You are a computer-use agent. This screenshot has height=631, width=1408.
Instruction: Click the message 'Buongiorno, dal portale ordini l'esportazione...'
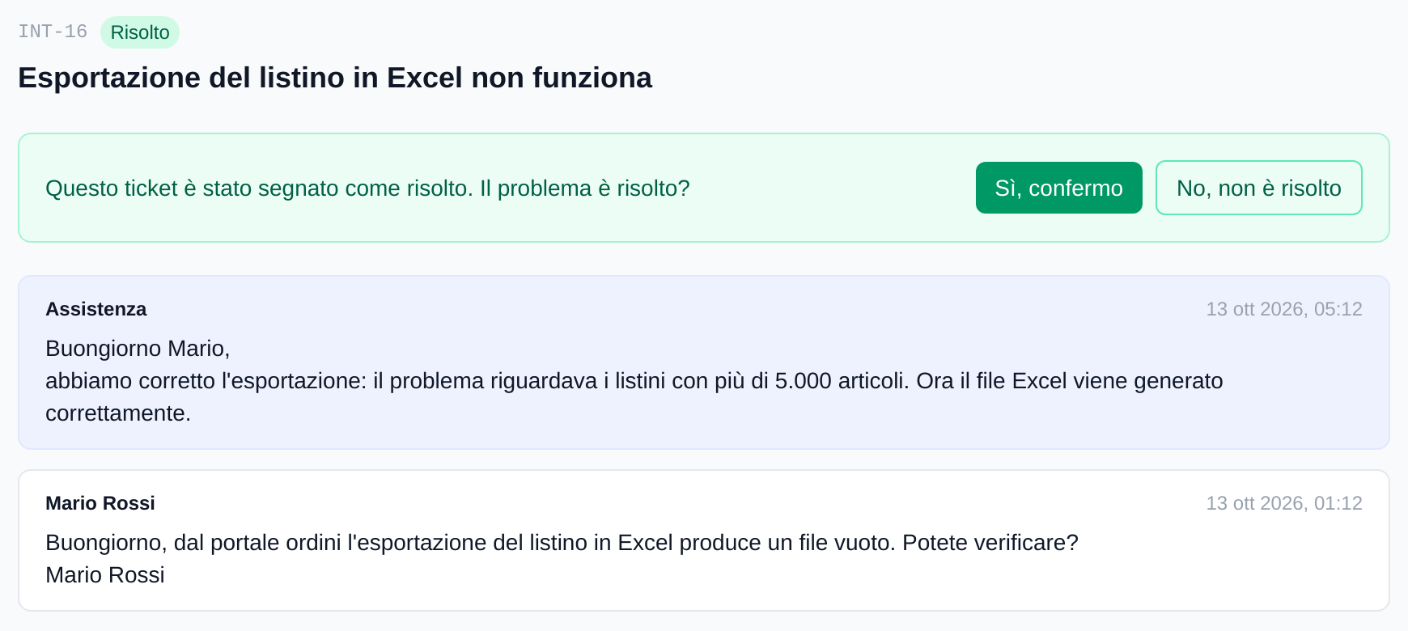click(x=562, y=543)
